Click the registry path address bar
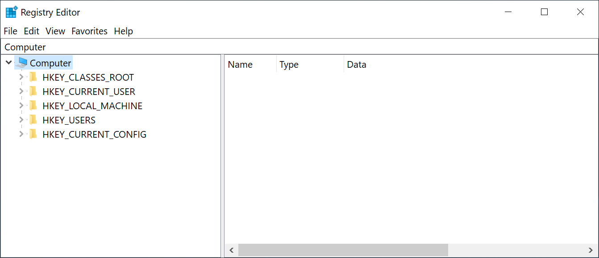The image size is (599, 258). 299,47
